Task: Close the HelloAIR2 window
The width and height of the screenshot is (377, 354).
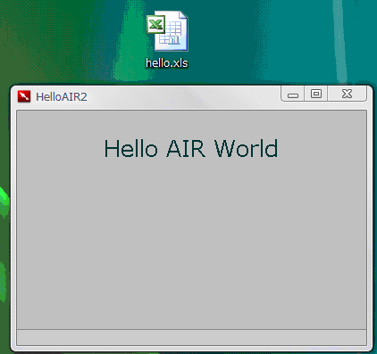Action: point(347,94)
